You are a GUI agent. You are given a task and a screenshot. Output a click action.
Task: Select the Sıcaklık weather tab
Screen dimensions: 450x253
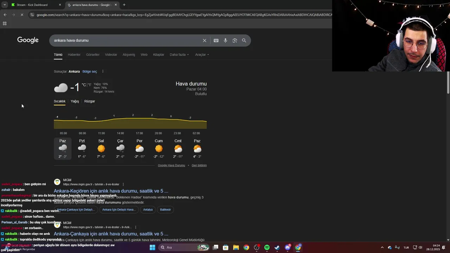[x=59, y=101]
